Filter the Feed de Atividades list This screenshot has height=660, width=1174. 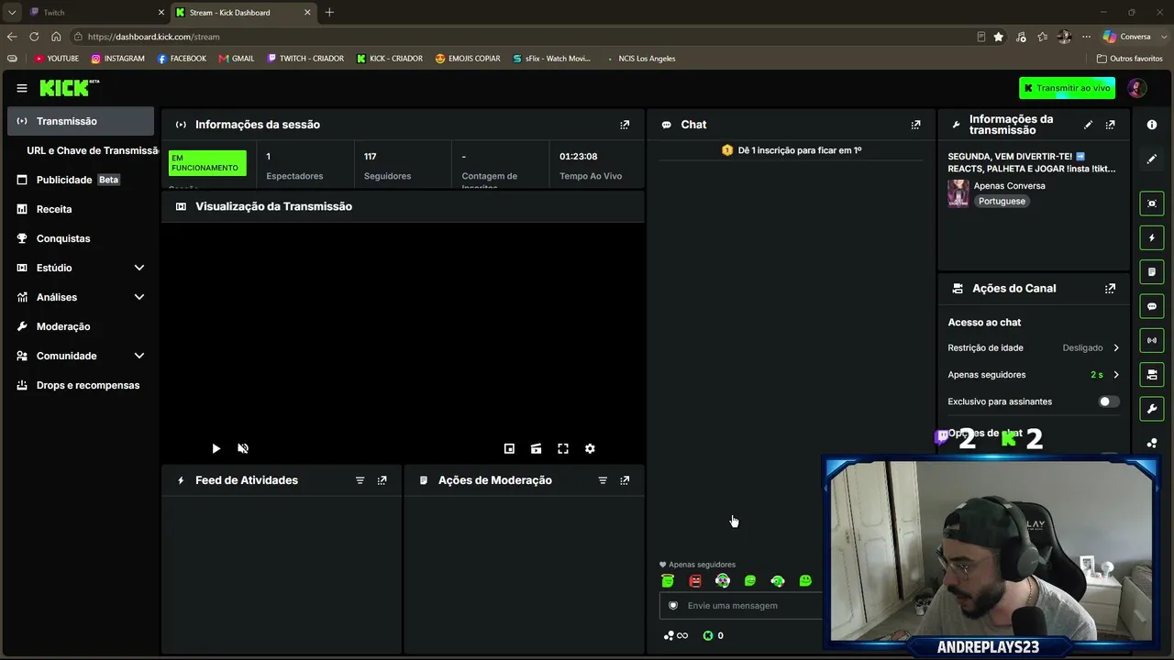tap(360, 480)
